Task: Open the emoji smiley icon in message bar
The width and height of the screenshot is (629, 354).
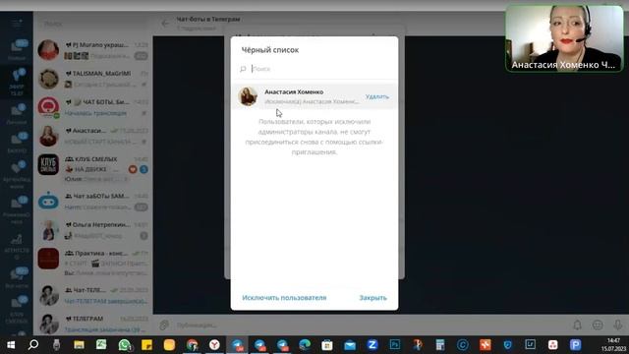Action: click(x=598, y=324)
